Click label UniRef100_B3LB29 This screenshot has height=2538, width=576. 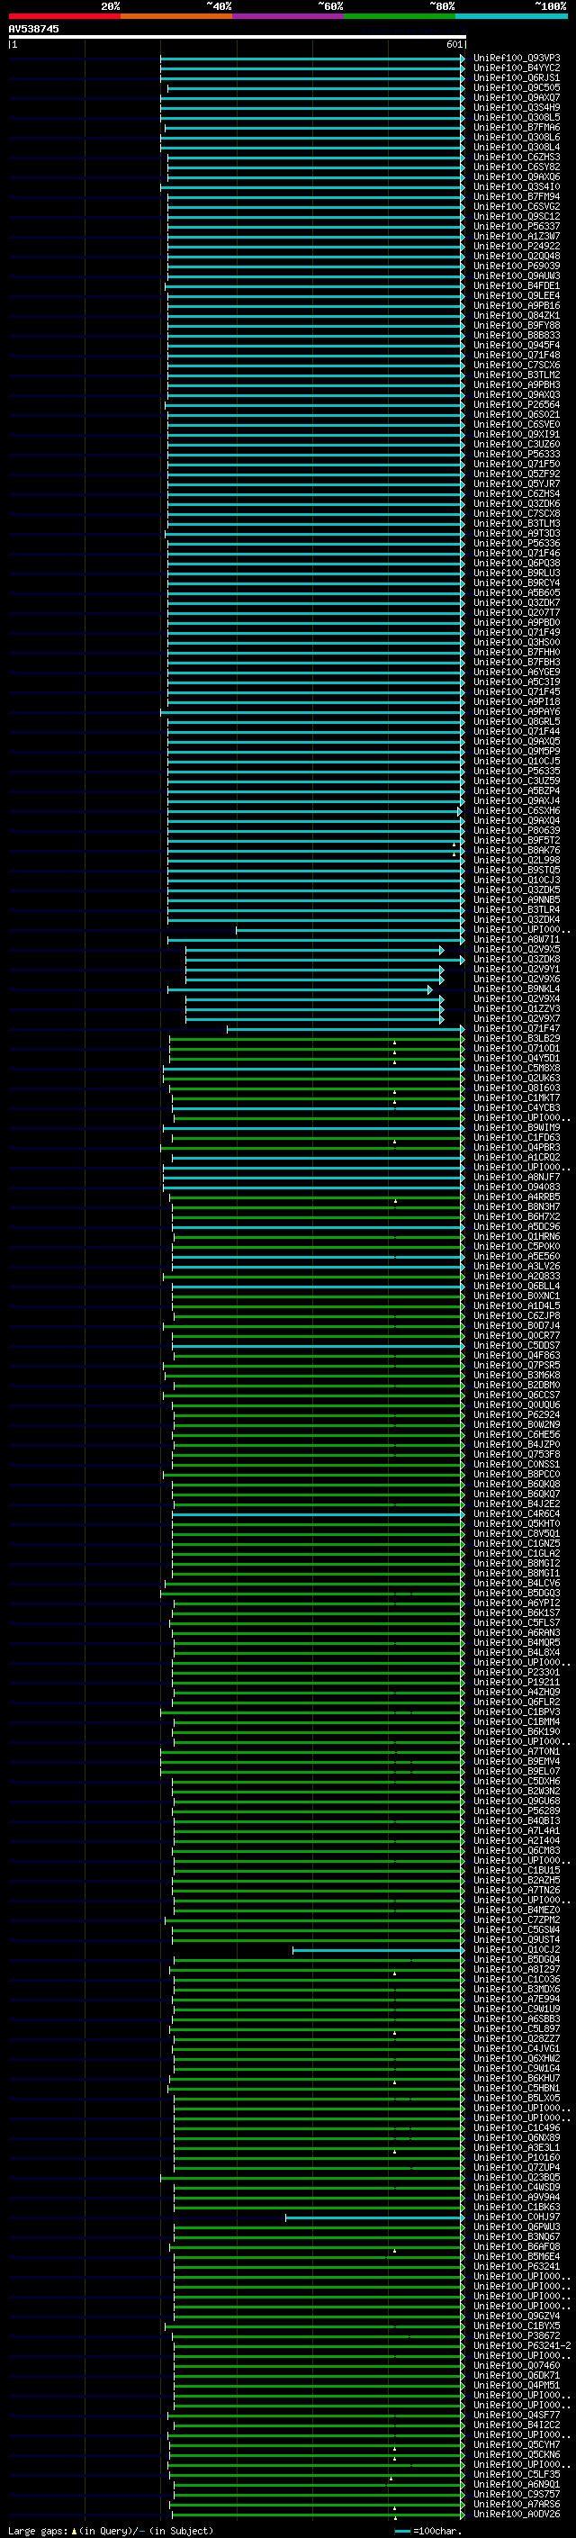(516, 1038)
